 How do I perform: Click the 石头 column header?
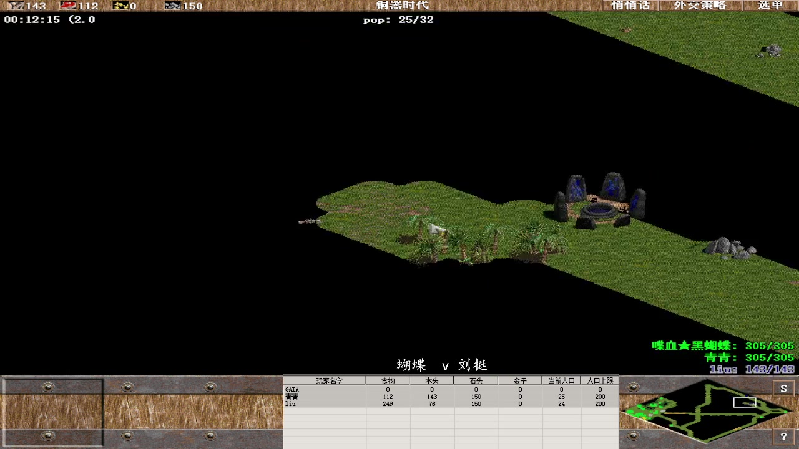tap(476, 380)
